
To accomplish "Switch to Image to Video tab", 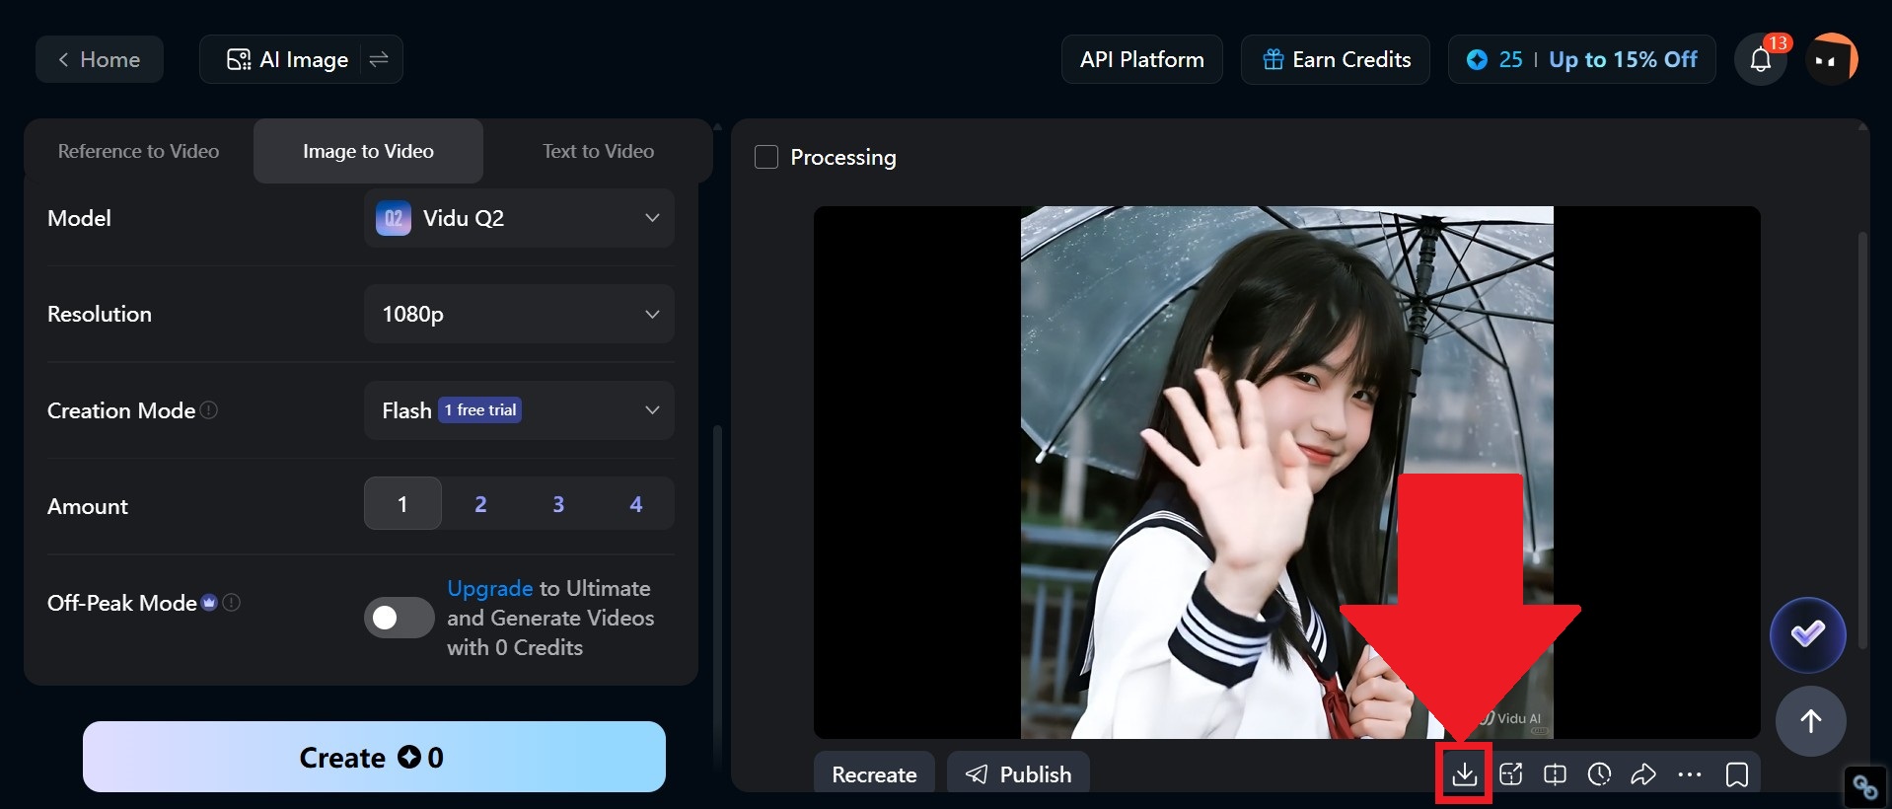I will click(x=368, y=151).
